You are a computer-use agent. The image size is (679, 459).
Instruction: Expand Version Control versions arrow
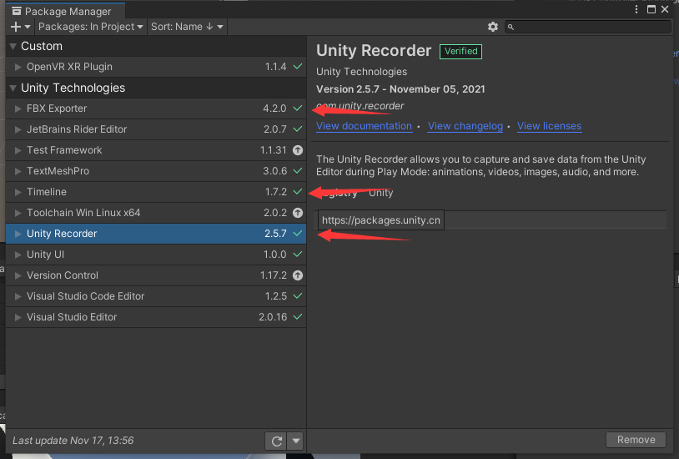point(18,275)
